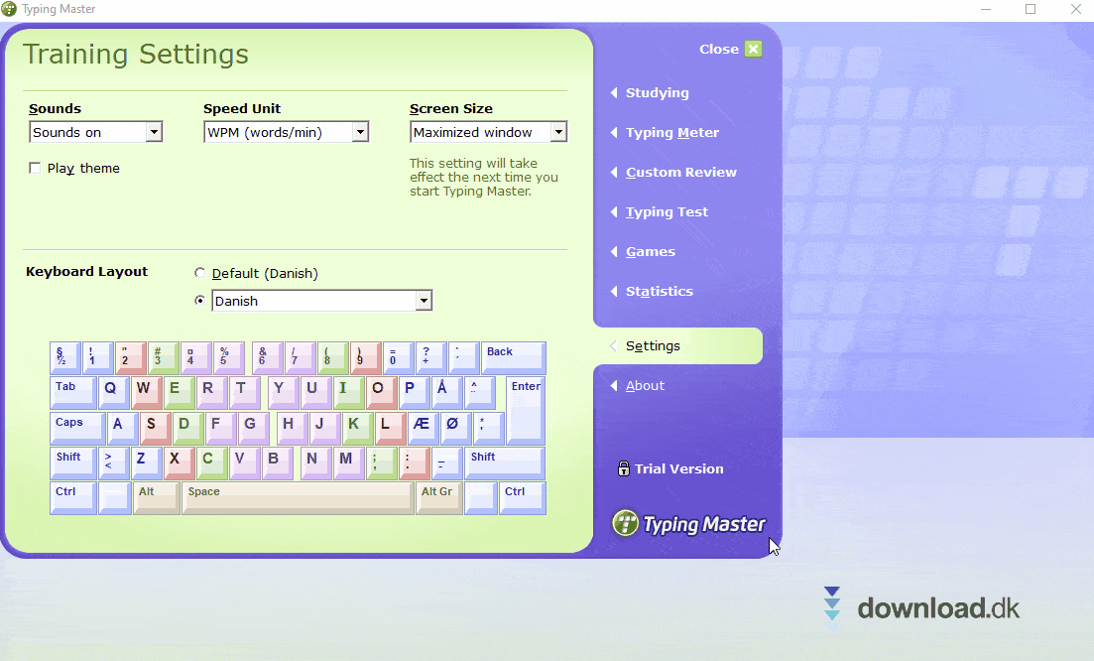Click the number 5 key on diagram

click(x=229, y=357)
